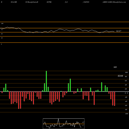Click the RSI axis label 50
This screenshot has height=129, width=129.
click(2, 34)
